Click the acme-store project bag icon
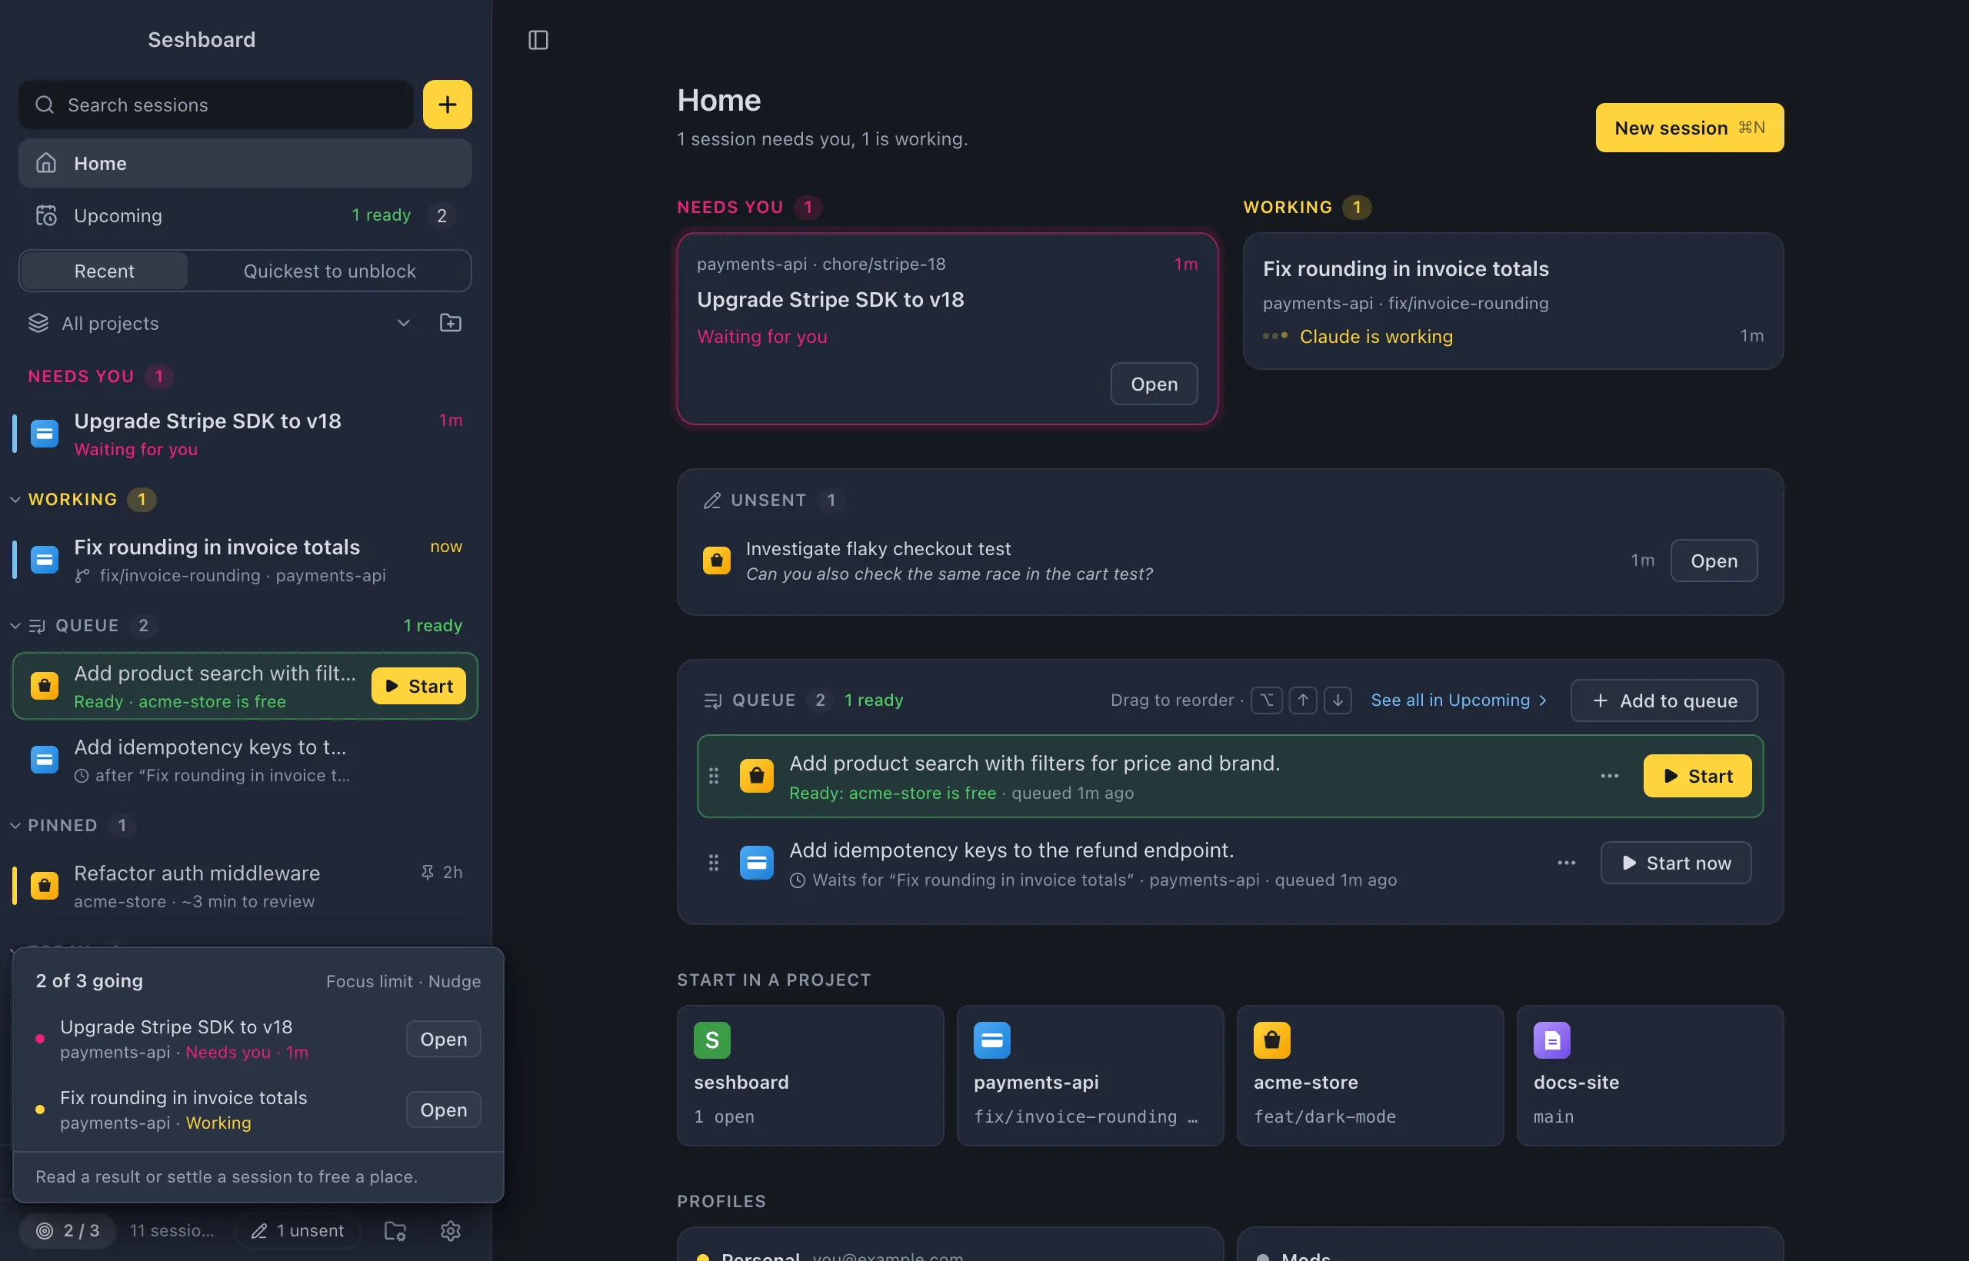Screen dimensions: 1969x1261 pyautogui.click(x=1272, y=1040)
